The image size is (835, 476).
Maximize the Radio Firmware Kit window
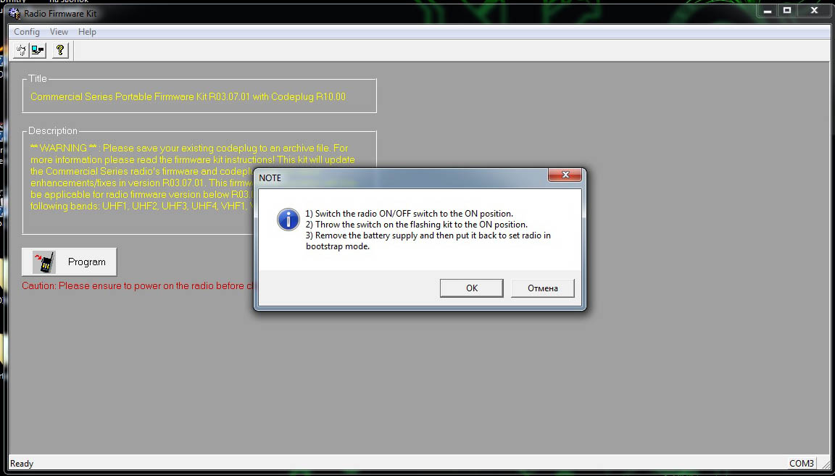[787, 10]
